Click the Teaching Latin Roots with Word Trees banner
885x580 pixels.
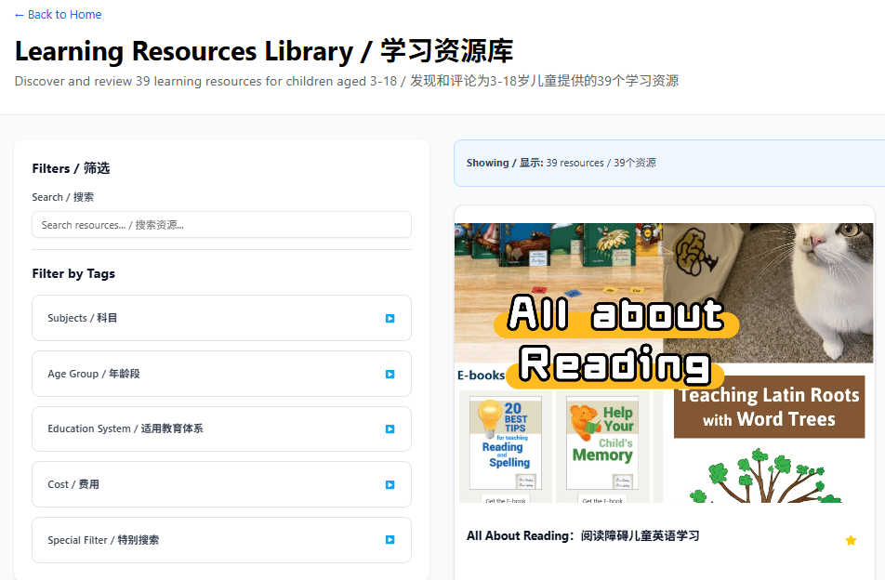tap(769, 407)
